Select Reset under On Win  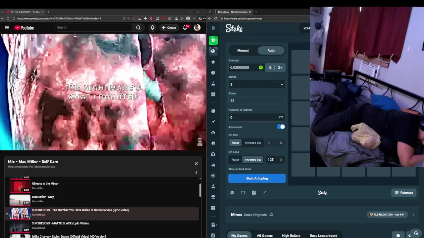tap(235, 143)
